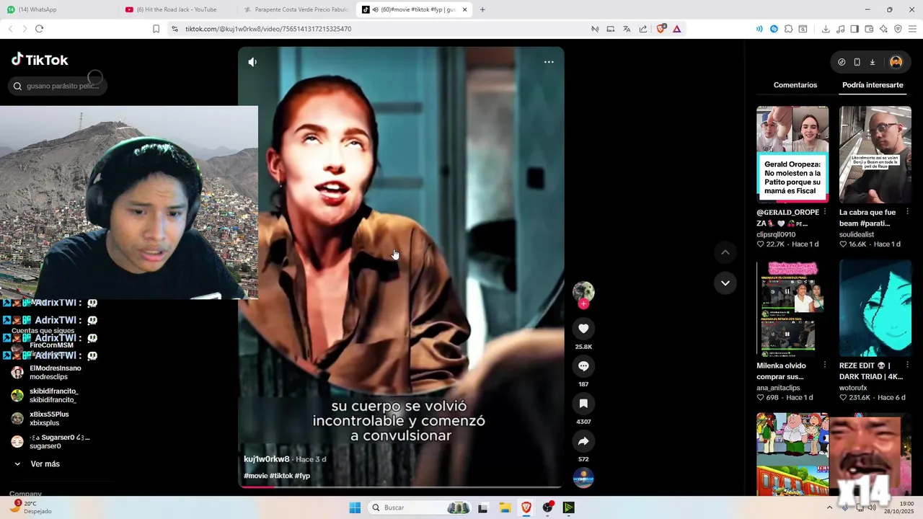Switch to Parapente Costa Verde tab

click(x=296, y=9)
